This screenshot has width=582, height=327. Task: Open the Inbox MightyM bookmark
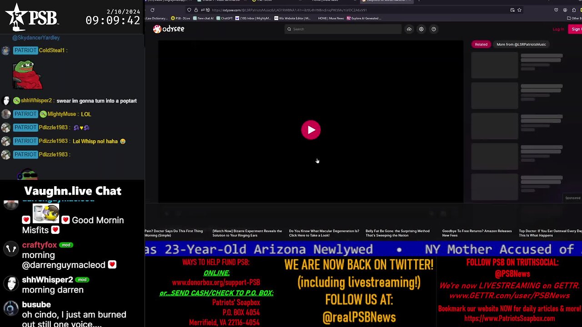253,18
